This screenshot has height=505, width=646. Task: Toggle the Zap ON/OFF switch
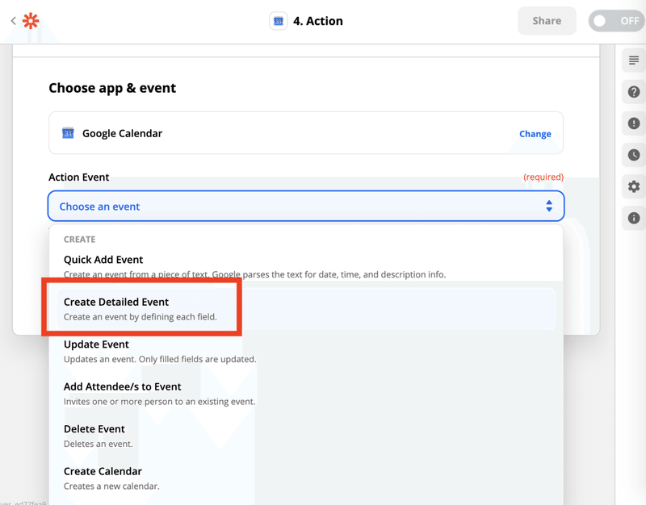point(617,21)
